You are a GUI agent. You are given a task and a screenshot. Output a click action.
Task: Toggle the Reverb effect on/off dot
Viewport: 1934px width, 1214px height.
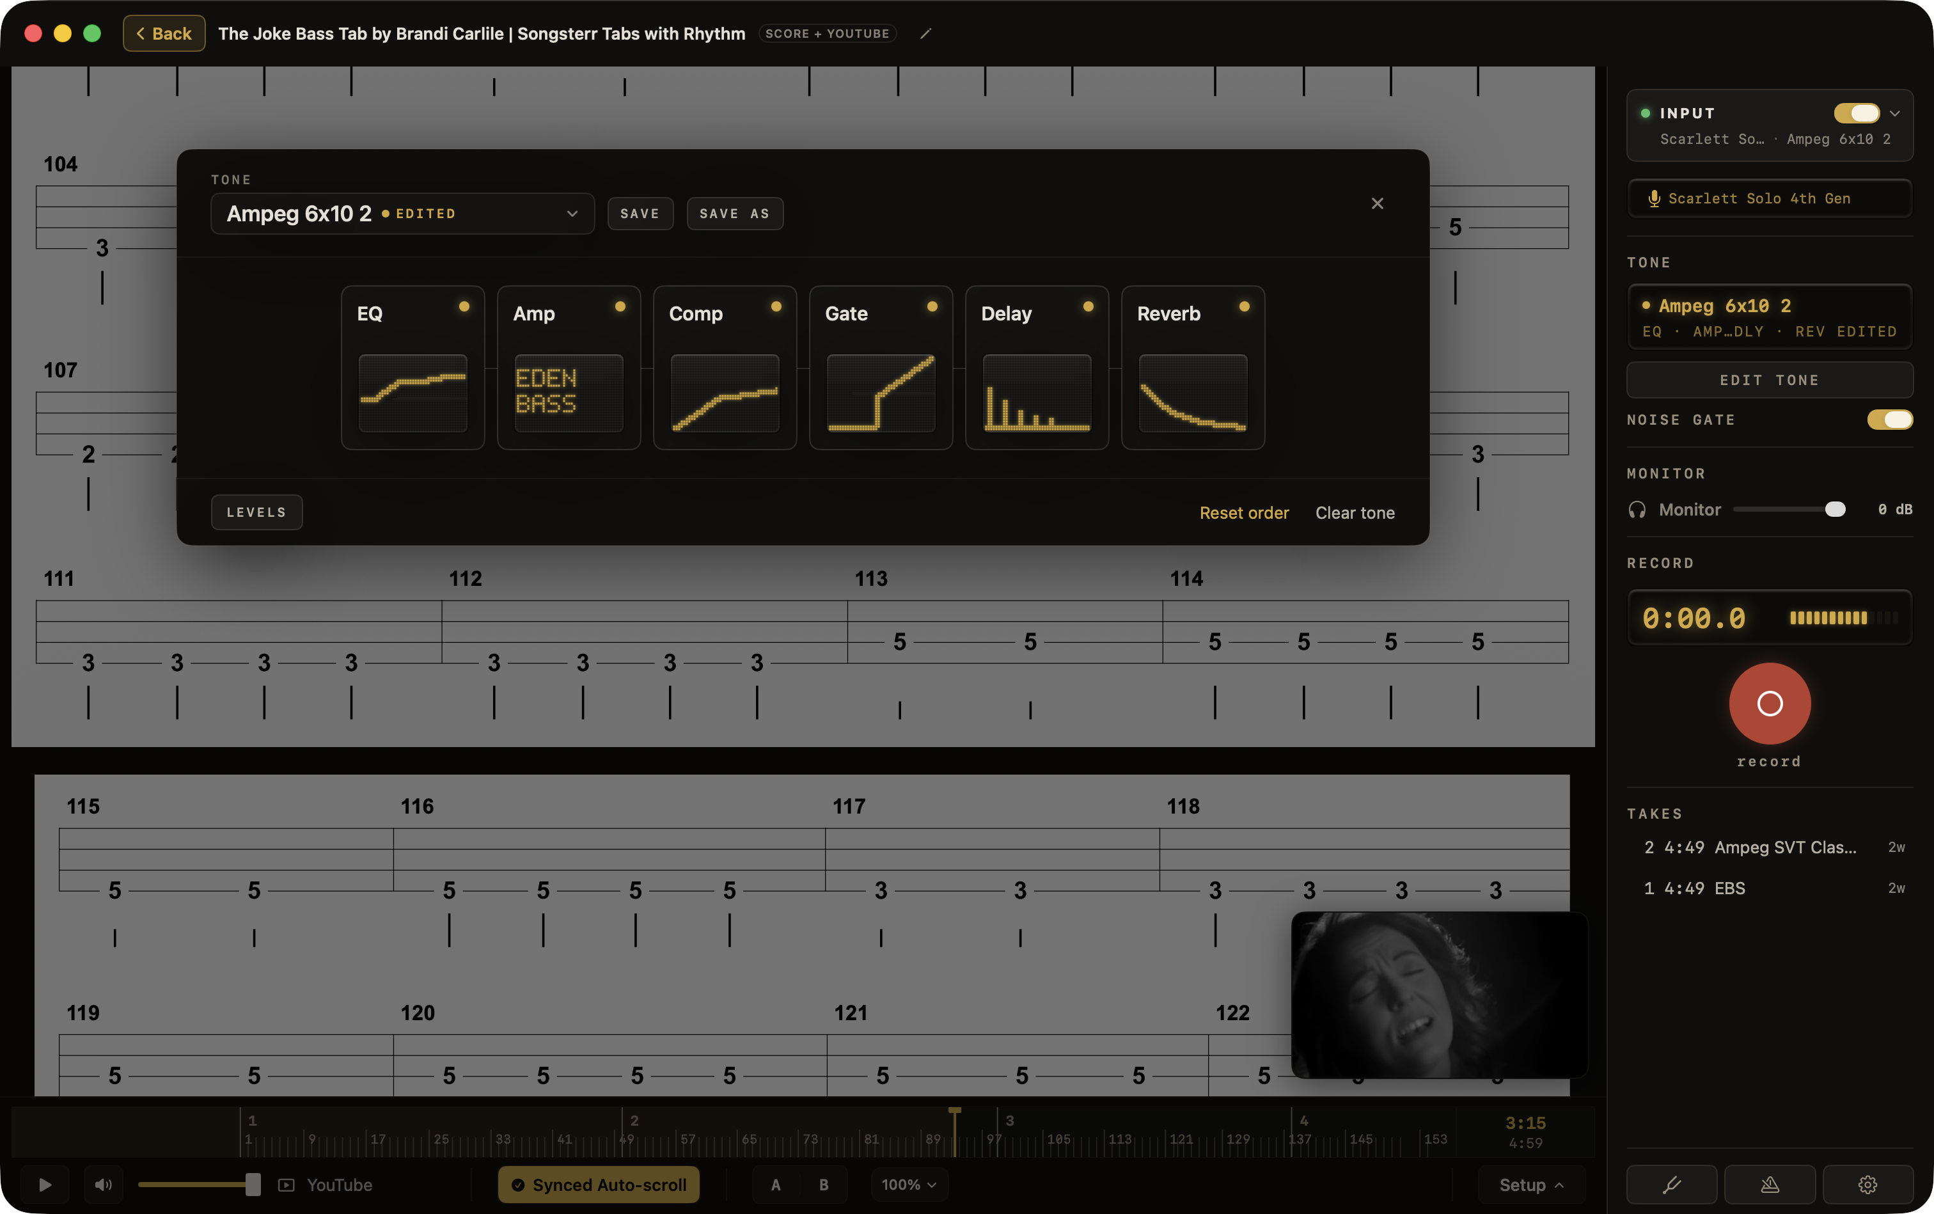1245,306
